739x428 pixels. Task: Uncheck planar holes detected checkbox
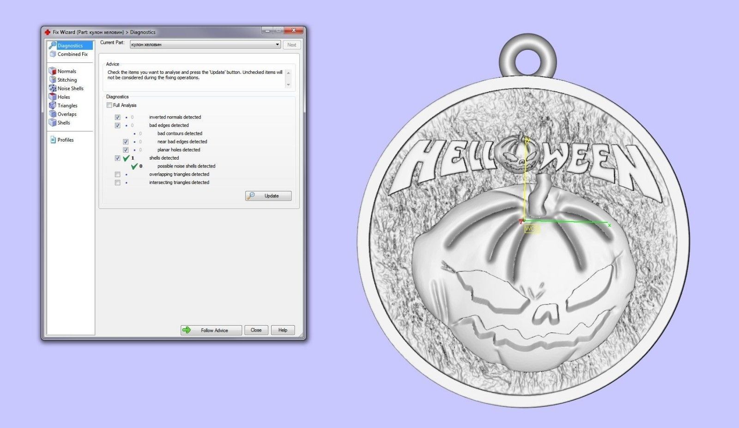[126, 150]
